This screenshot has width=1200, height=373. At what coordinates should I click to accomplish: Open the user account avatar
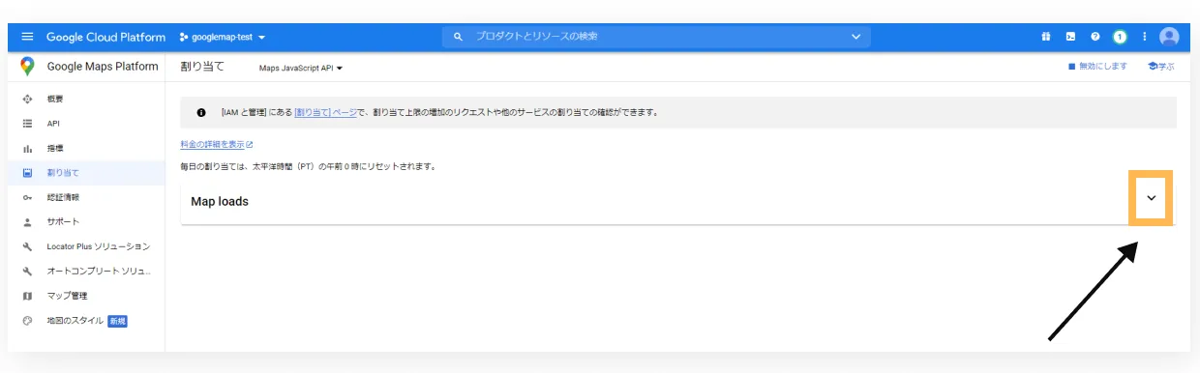tap(1169, 37)
